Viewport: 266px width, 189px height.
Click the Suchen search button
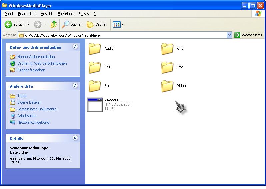(x=72, y=24)
